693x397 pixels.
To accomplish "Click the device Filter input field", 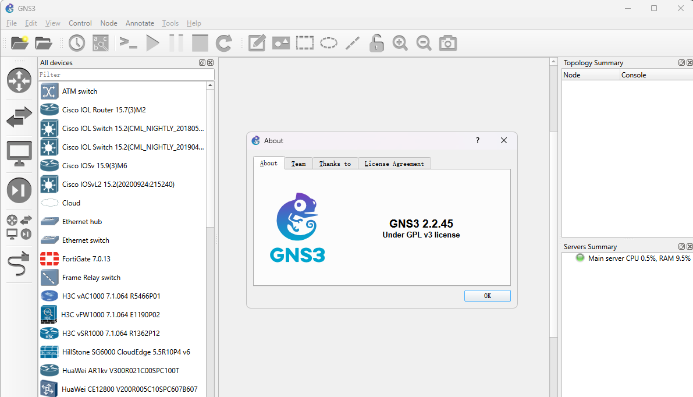I will (126, 75).
